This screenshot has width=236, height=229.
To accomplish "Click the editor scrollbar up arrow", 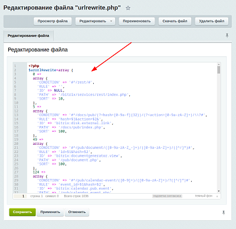I will tap(219, 64).
